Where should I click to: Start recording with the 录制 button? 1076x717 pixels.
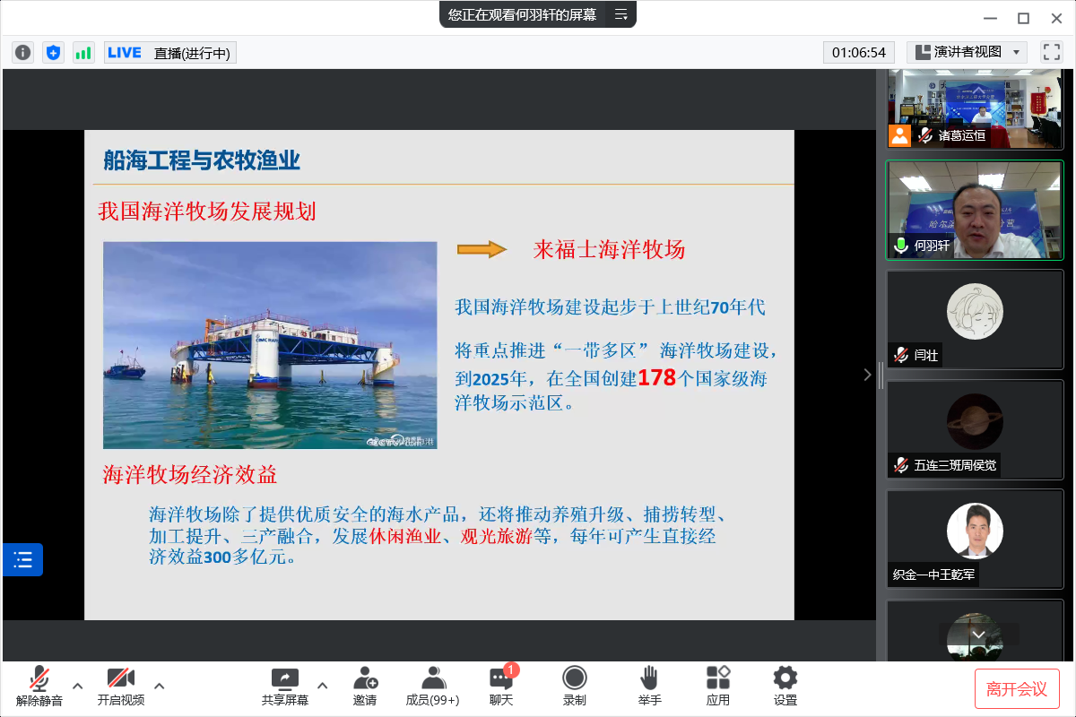point(575,686)
